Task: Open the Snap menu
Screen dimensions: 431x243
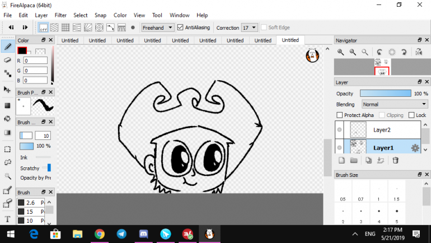Action: click(100, 15)
